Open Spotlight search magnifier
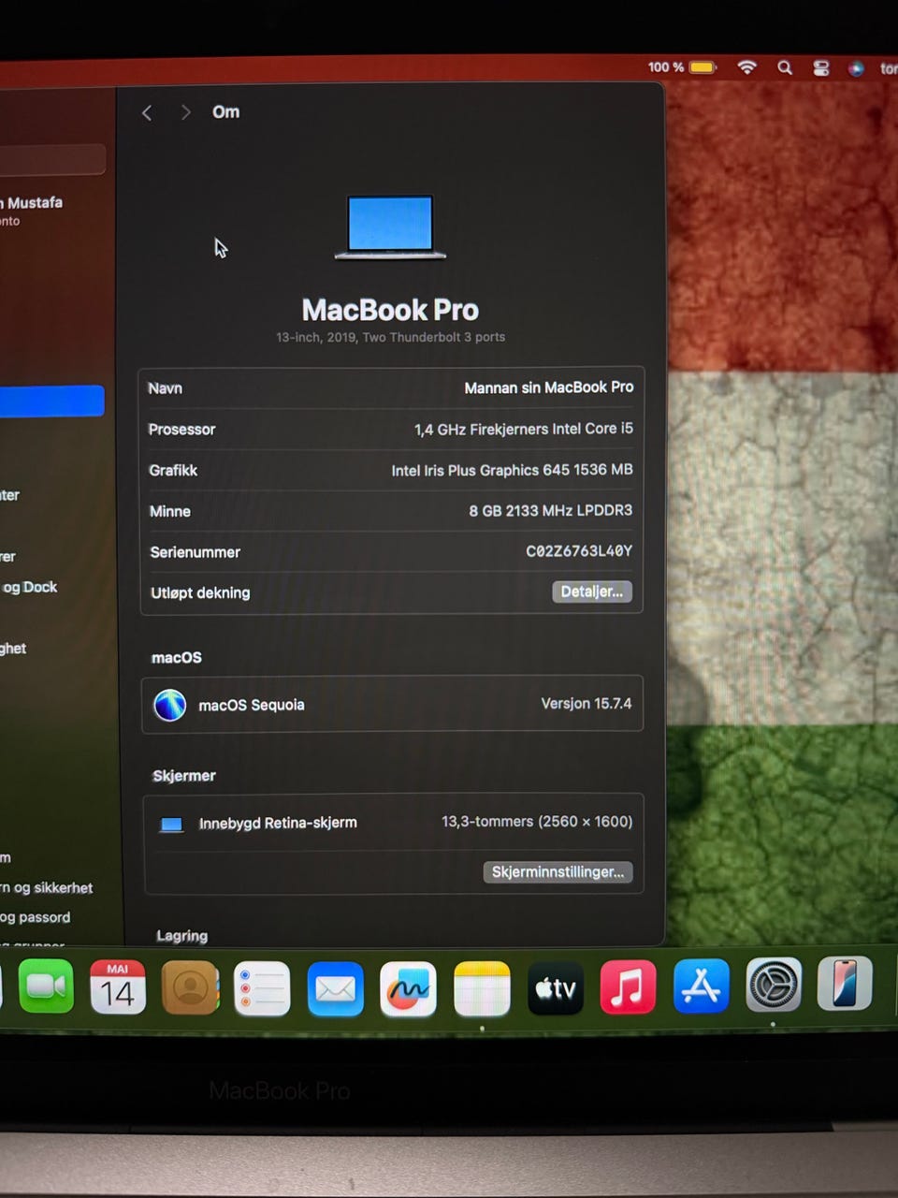This screenshot has width=898, height=1198. click(785, 67)
